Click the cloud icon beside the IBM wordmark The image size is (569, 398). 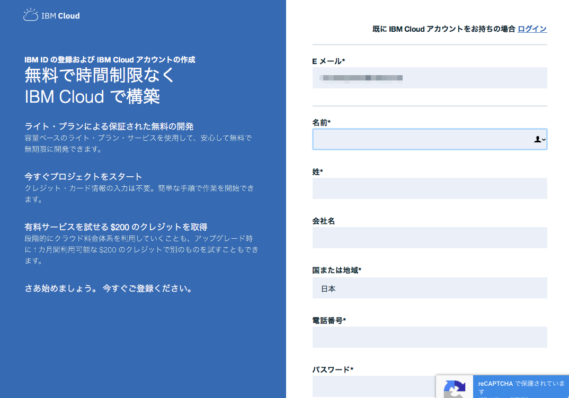click(30, 15)
